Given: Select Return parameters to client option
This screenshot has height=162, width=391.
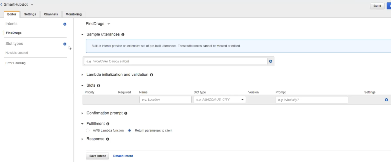Looking at the screenshot, I should (x=130, y=131).
